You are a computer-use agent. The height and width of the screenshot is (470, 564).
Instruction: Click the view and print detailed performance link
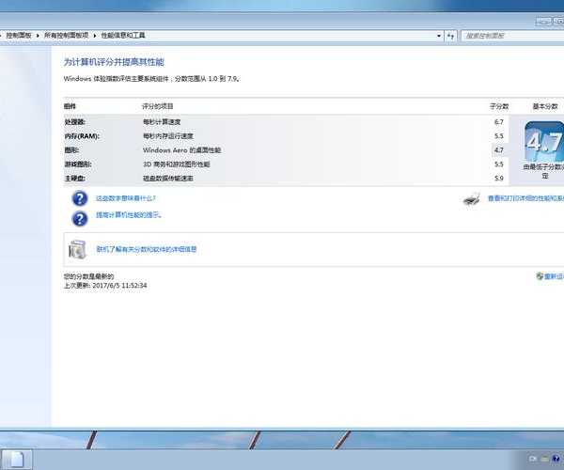tap(525, 198)
